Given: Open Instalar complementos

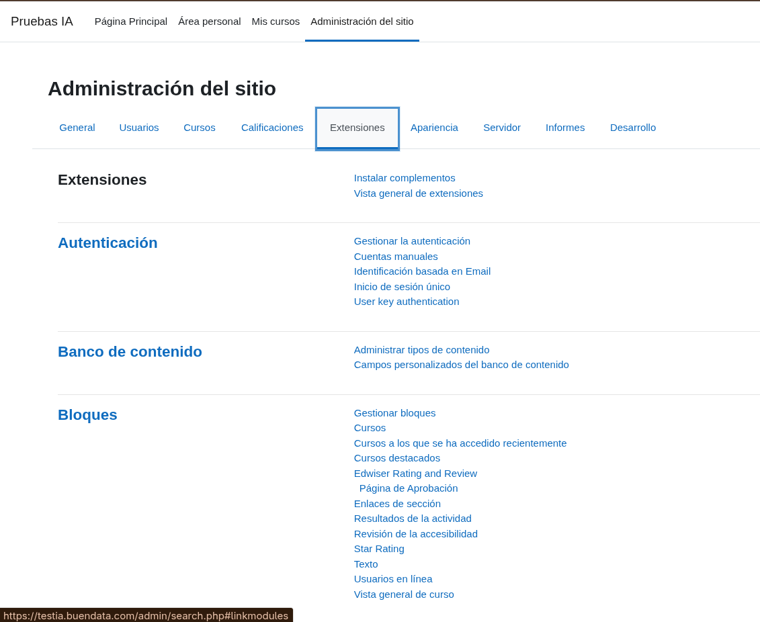Looking at the screenshot, I should (x=404, y=177).
